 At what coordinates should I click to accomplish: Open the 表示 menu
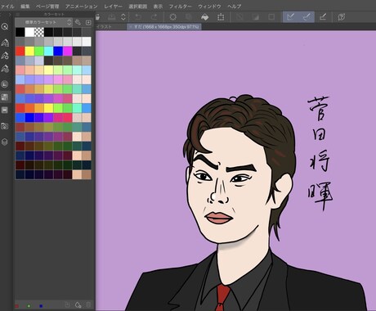158,6
